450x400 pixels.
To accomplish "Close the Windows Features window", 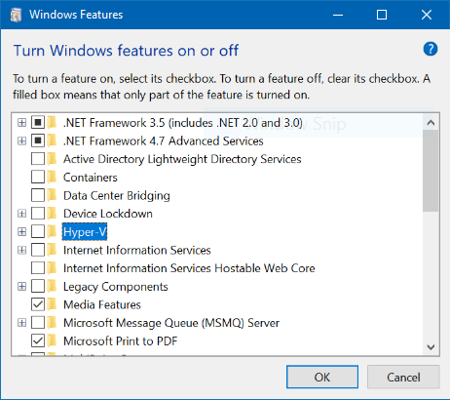I will tap(427, 15).
